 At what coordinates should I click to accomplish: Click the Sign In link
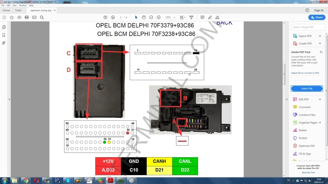click(319, 10)
